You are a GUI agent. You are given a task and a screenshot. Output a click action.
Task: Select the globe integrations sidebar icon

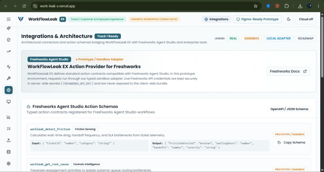[x=8, y=90]
